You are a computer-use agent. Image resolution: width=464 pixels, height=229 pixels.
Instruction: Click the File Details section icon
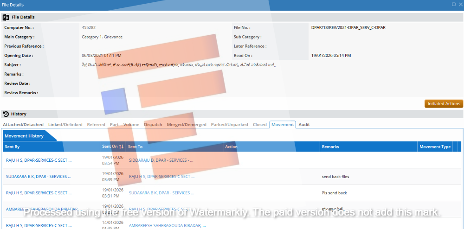coord(6,17)
